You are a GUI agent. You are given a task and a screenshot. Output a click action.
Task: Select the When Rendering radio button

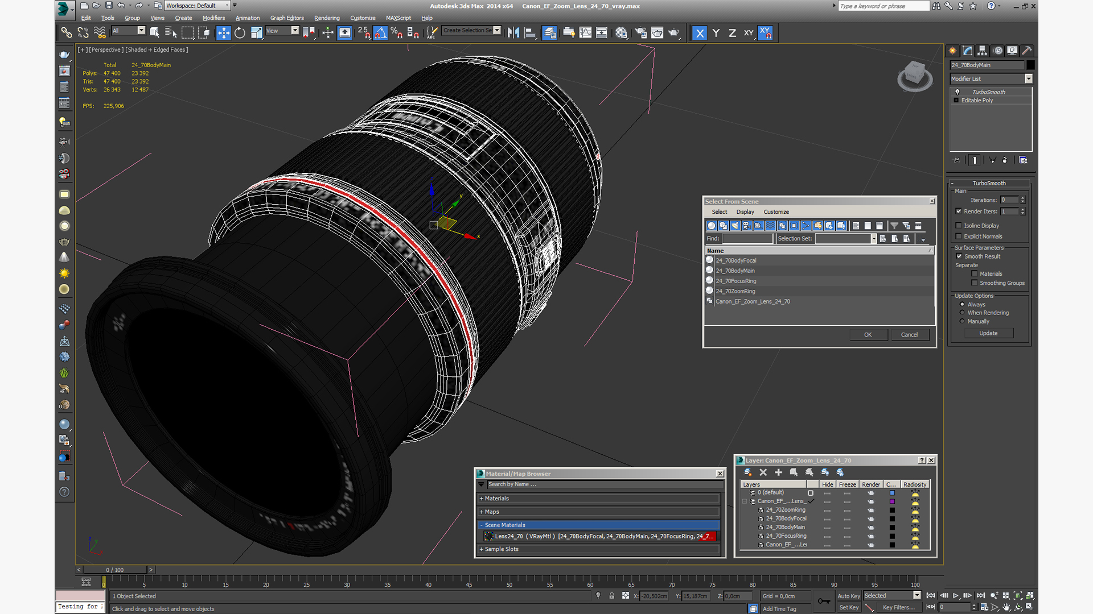[962, 313]
